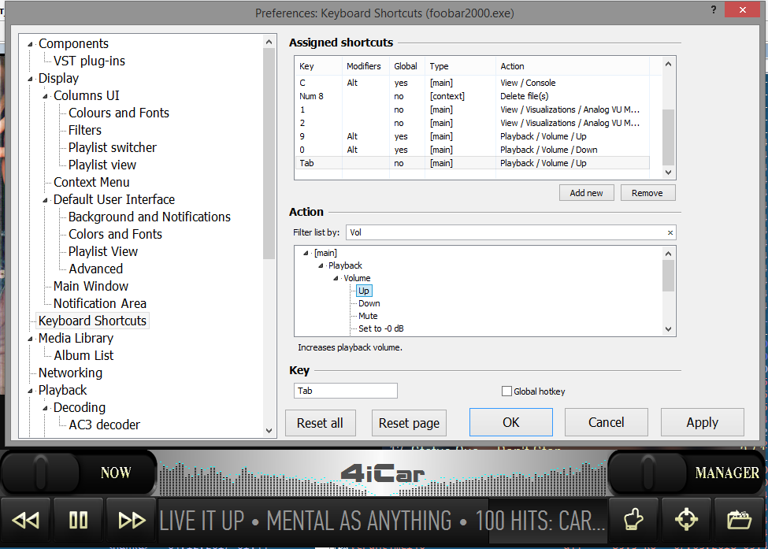Remove the selected shortcut
The height and width of the screenshot is (549, 768).
pos(647,193)
